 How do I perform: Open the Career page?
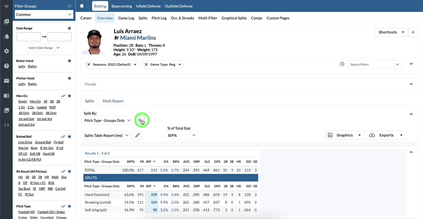86,18
